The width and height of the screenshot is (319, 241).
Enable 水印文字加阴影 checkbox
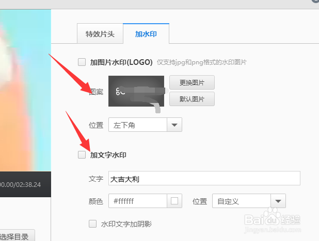tap(92, 224)
